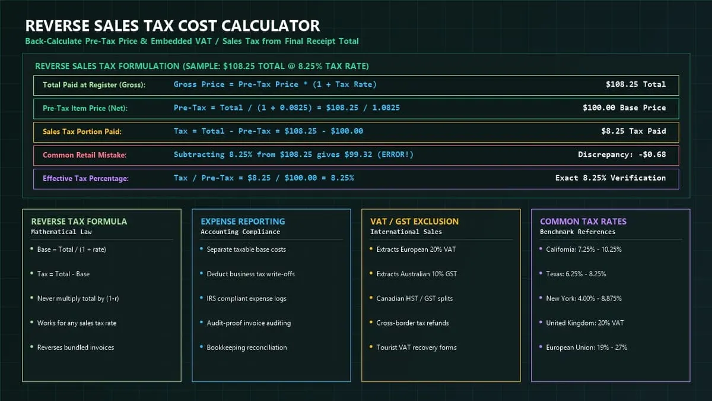Viewport: 712px width, 401px height.
Task: Select the 'Texas: 6.25% - 8.25%' entry
Action: point(576,274)
